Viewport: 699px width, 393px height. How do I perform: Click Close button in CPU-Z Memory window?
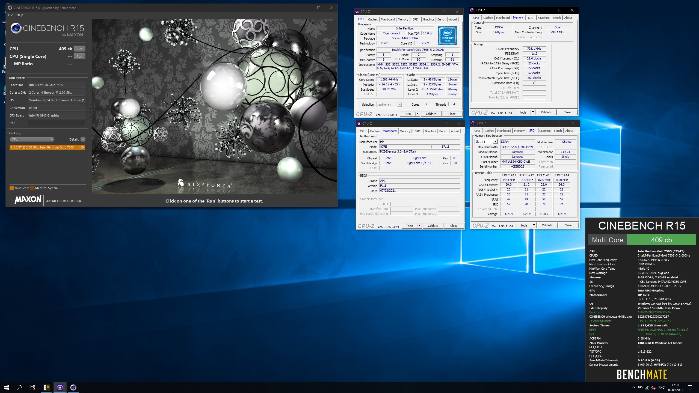[x=567, y=112]
